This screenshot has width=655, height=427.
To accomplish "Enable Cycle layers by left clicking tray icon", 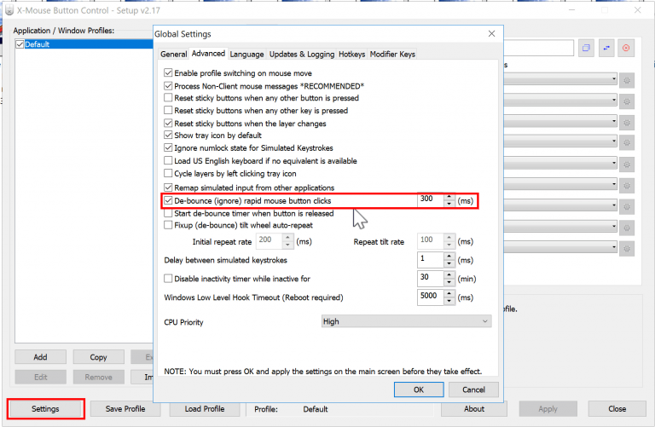I will [x=168, y=173].
